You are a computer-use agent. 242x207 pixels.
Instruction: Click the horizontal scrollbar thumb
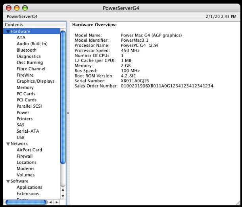(x=26, y=202)
